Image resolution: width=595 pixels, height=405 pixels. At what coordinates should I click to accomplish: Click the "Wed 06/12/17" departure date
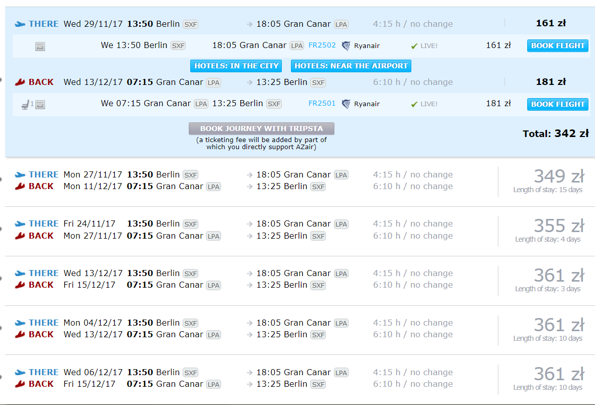[x=93, y=372]
